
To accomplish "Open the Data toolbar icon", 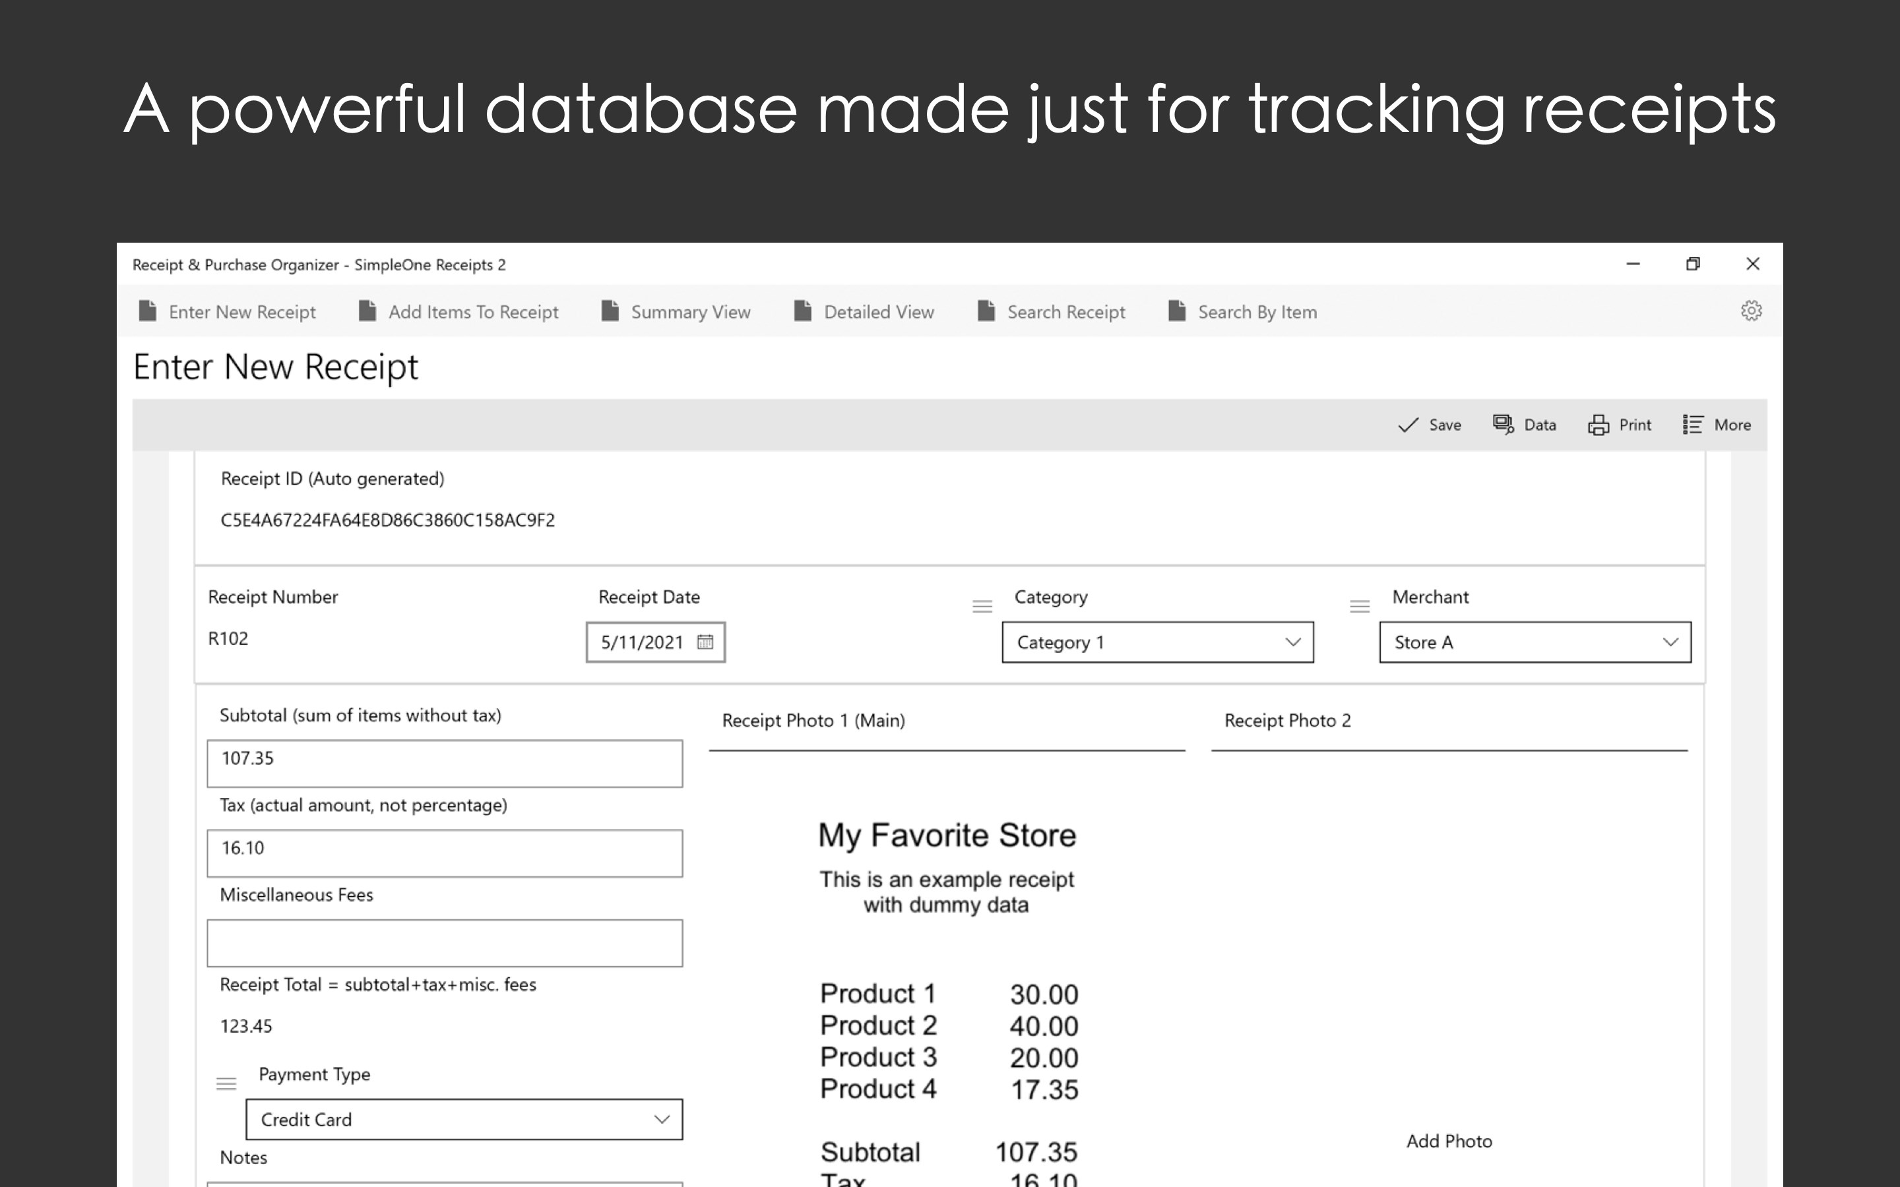I will point(1503,425).
